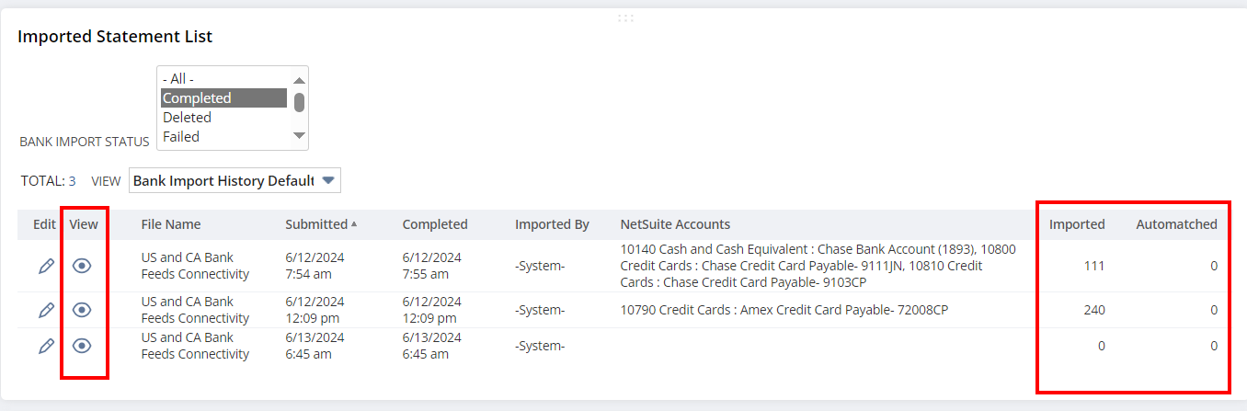View the statement submitted at 7:54 am
This screenshot has width=1247, height=411.
point(82,266)
